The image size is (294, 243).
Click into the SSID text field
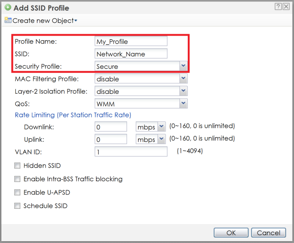pos(131,54)
